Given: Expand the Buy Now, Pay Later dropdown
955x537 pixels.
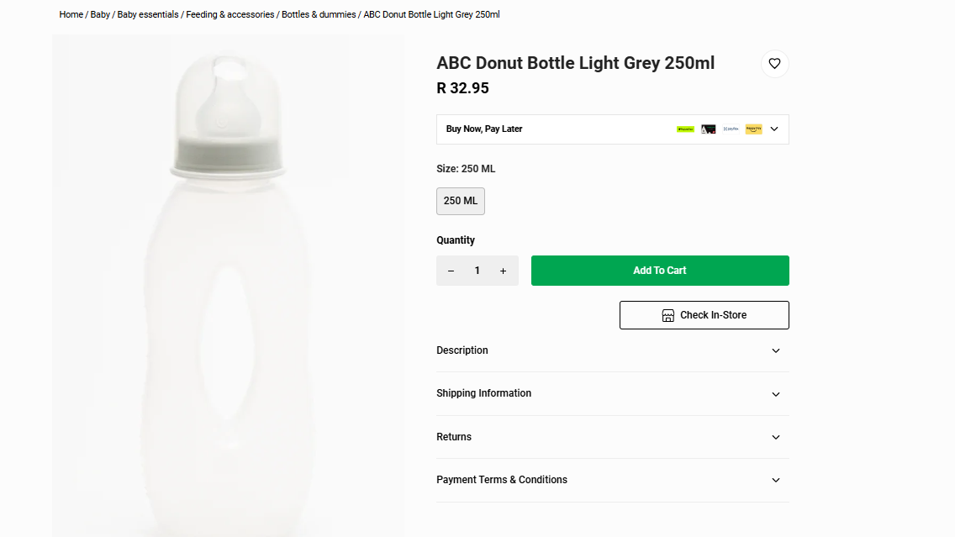Looking at the screenshot, I should click(x=774, y=129).
